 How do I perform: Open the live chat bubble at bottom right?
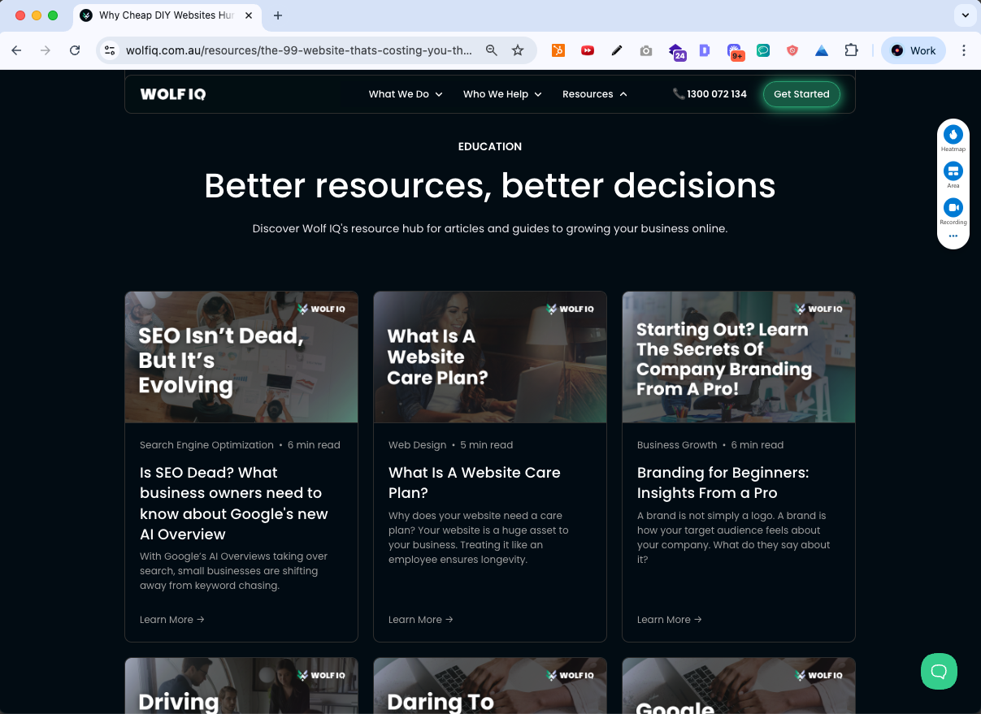[939, 672]
